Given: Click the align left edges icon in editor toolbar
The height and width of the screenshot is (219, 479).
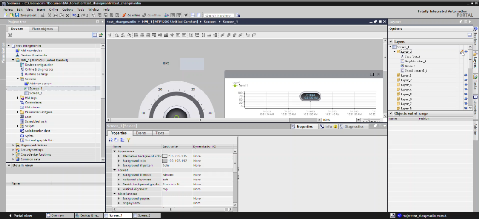Looking at the screenshot, I should (136, 35).
